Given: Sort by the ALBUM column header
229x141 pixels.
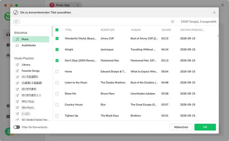Looking at the screenshot, I should [136, 30].
